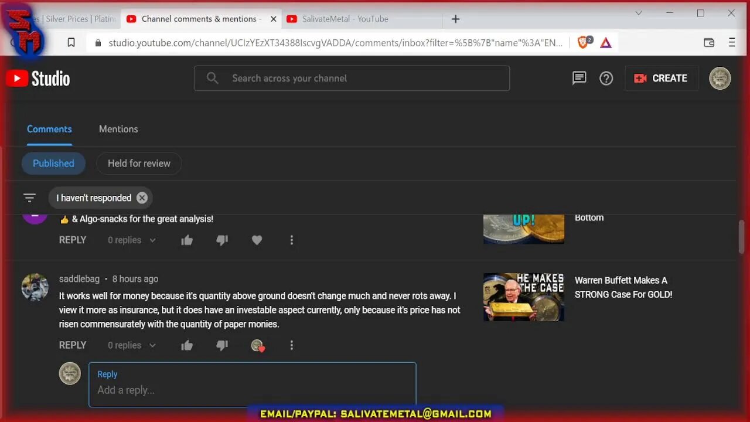Expand replies under saddlebag's comment
750x422 pixels.
coord(132,345)
